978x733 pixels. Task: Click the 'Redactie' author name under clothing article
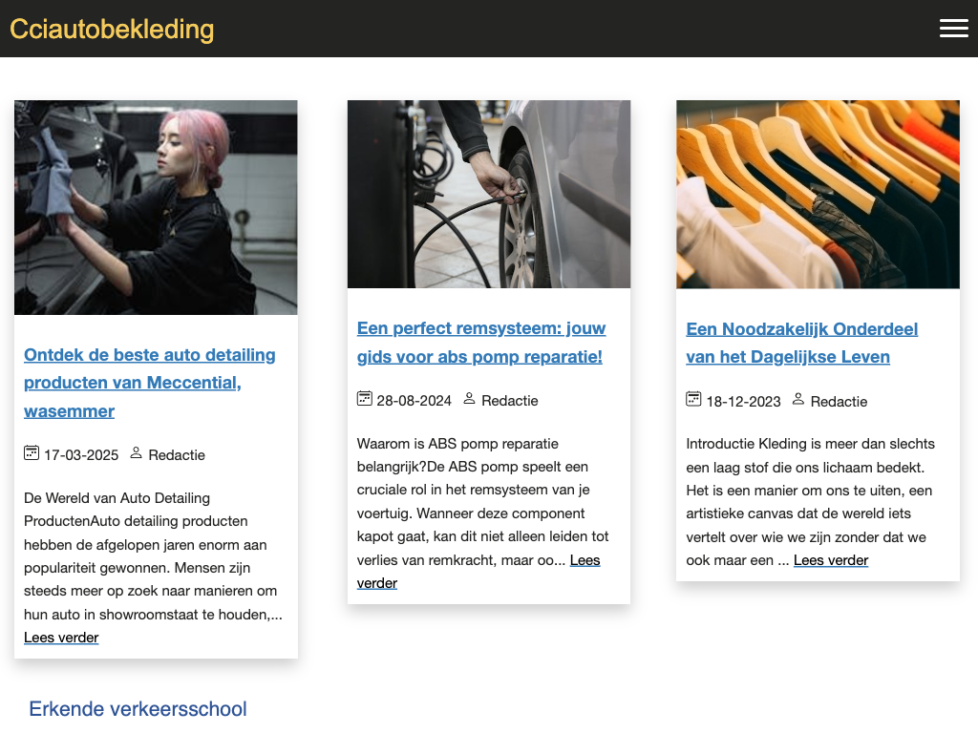839,402
